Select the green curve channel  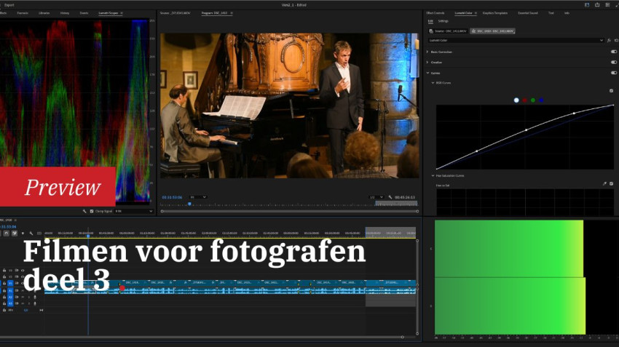(x=533, y=100)
